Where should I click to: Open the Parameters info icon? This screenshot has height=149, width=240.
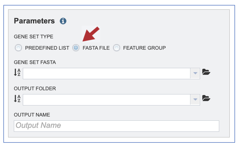coord(63,21)
